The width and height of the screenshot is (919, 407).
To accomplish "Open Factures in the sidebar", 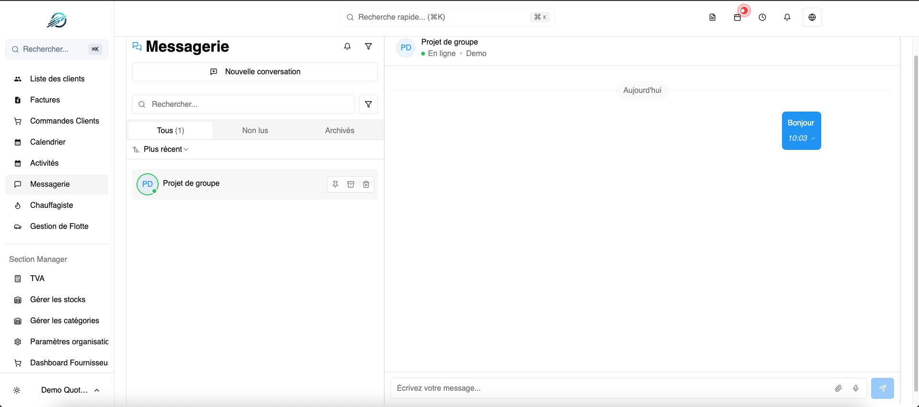I will [45, 100].
